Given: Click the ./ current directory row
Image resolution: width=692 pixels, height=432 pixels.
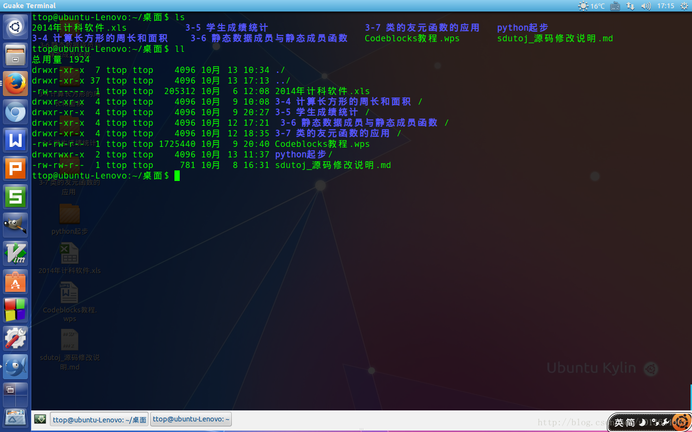Looking at the screenshot, I should [x=159, y=70].
